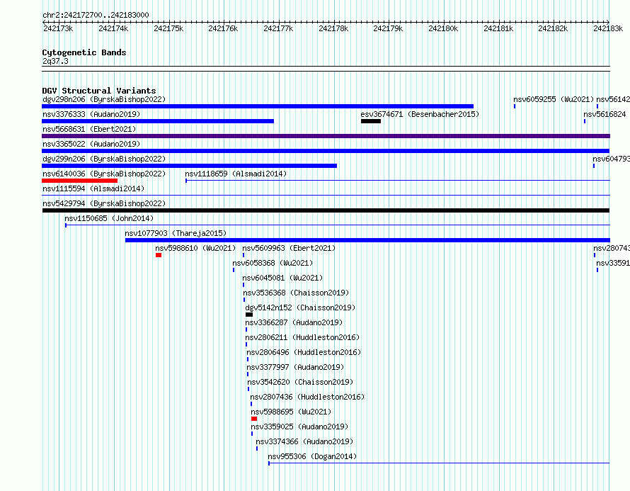
Task: Click the DGV Structural Variants track title
Action: coord(99,91)
